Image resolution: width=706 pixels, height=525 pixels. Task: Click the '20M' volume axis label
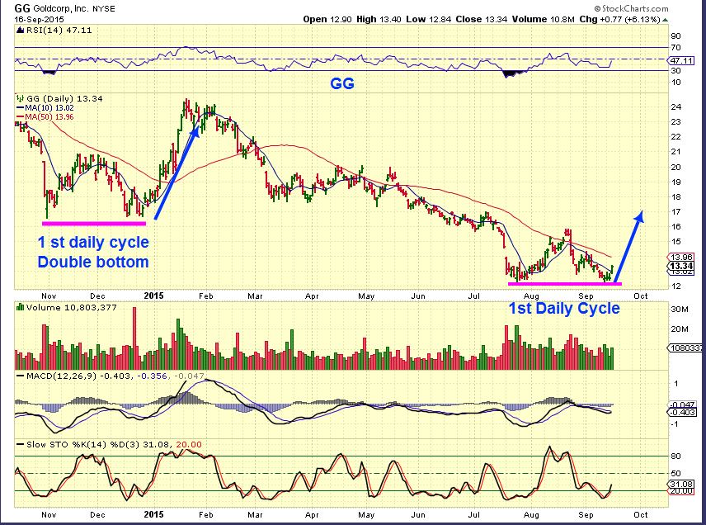pos(680,329)
